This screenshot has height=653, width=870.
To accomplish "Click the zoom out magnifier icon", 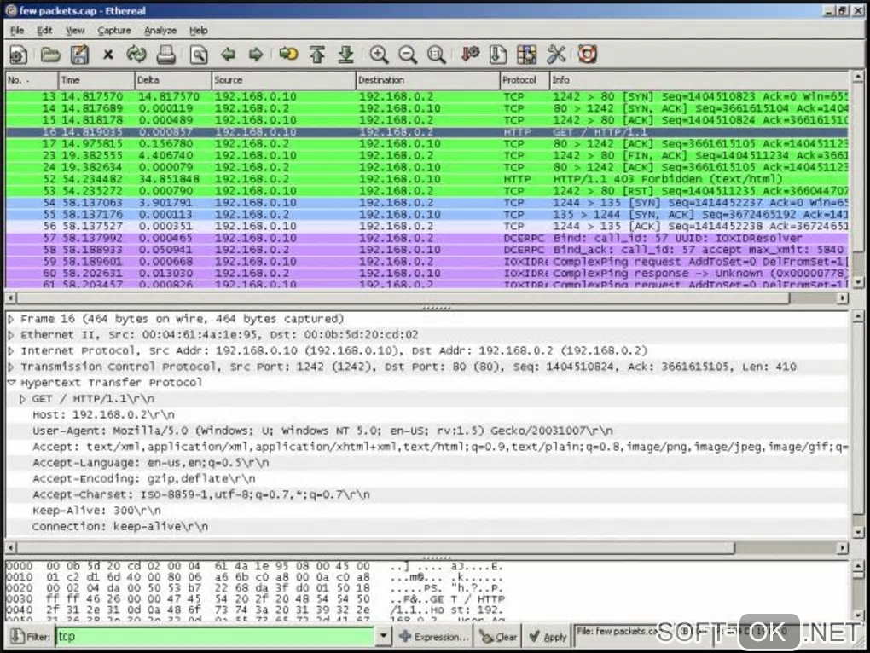I will (408, 55).
